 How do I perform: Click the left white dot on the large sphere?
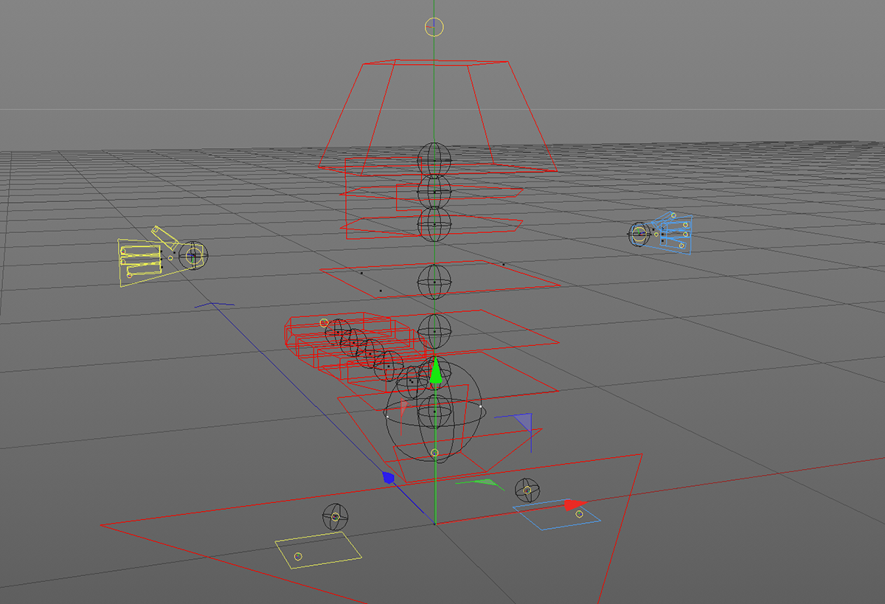[388, 417]
